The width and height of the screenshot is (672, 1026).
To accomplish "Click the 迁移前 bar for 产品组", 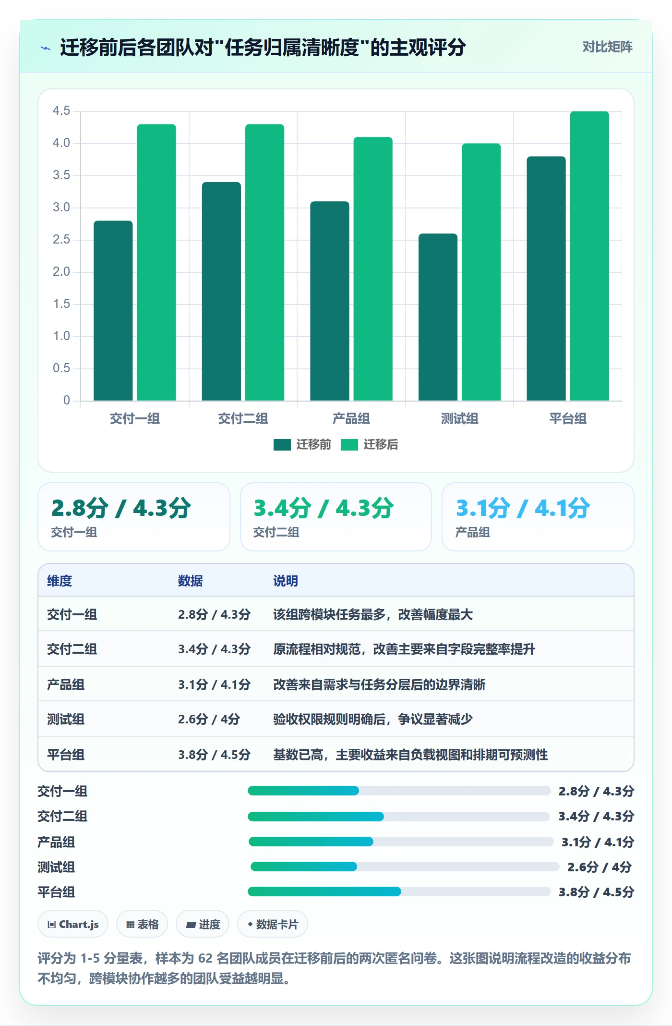I will tap(330, 301).
